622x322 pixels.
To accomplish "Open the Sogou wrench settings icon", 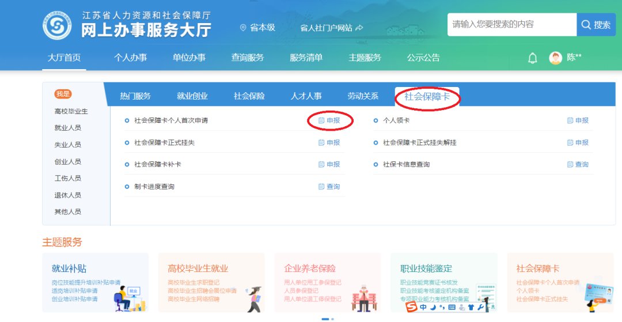I will [481, 307].
